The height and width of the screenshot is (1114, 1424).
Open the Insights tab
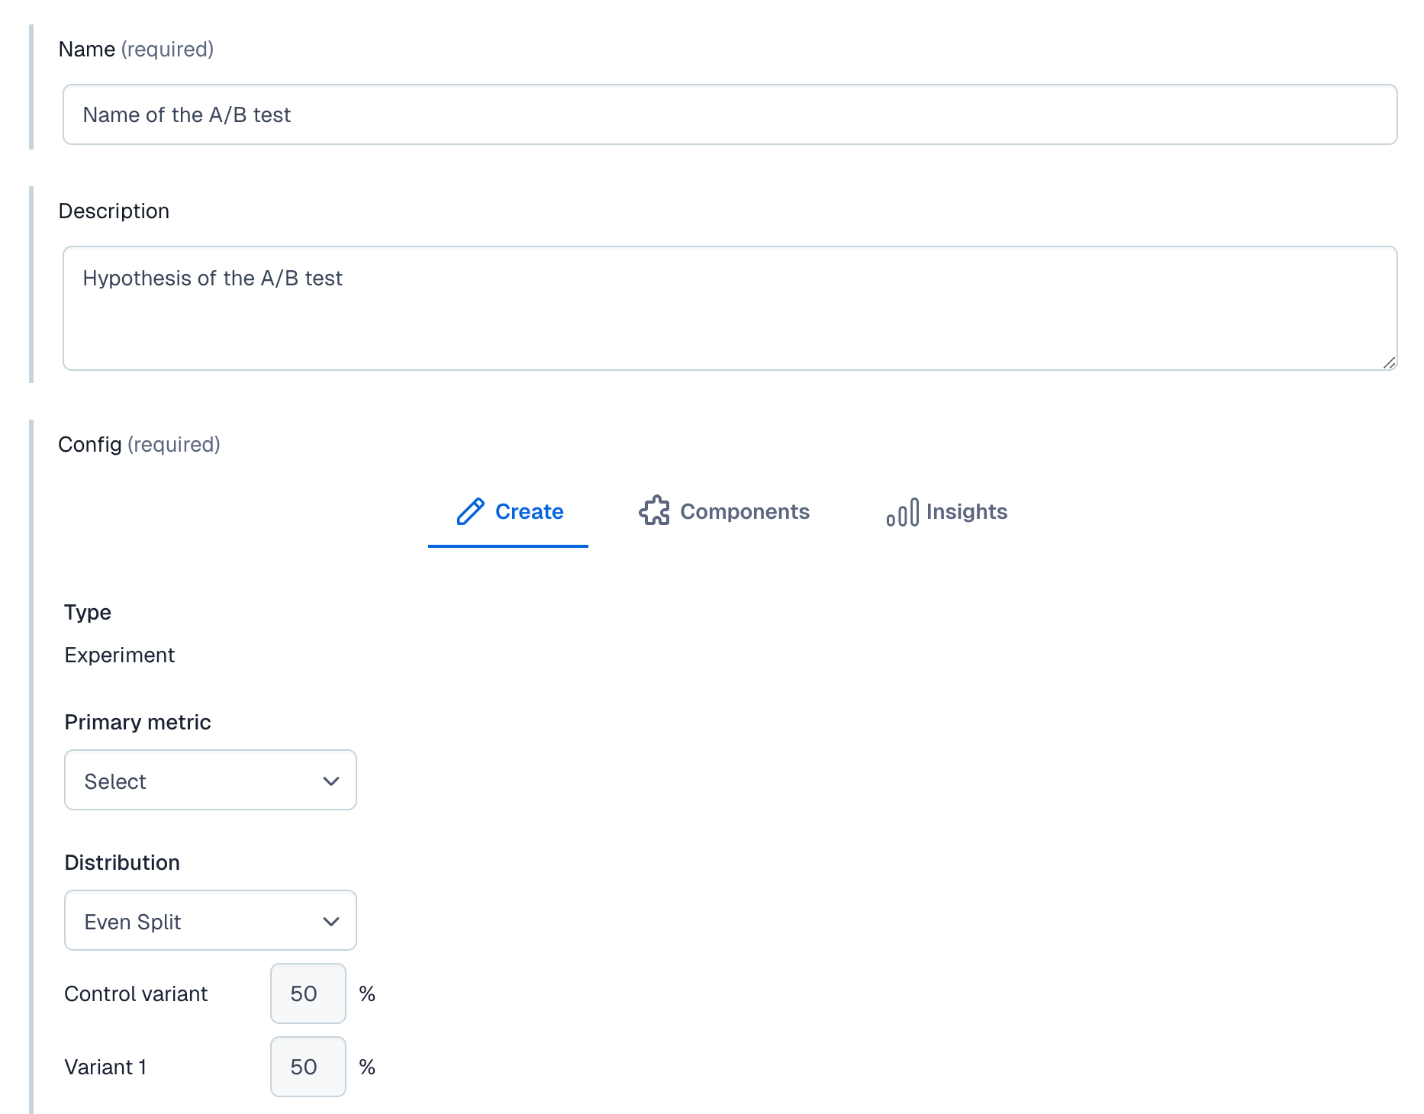click(947, 512)
